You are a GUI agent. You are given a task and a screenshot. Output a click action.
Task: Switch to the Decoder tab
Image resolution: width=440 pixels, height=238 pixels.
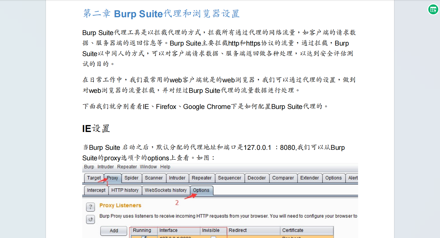coord(257,178)
